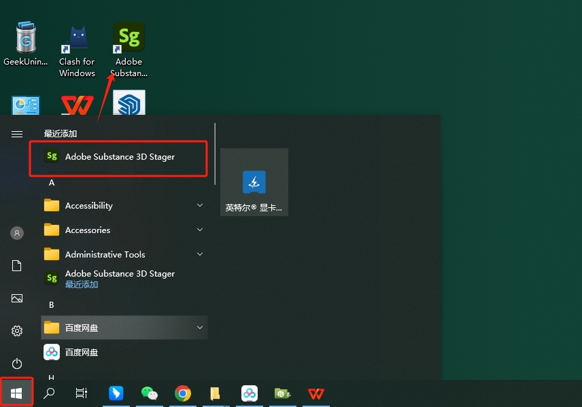Open Clash for Windows desktop shortcut
Screen dimensions: 582x407
pyautogui.click(x=78, y=50)
